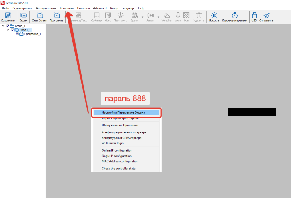Select Экран_1 in the tree
The width and height of the screenshot is (291, 198).
click(x=25, y=30)
